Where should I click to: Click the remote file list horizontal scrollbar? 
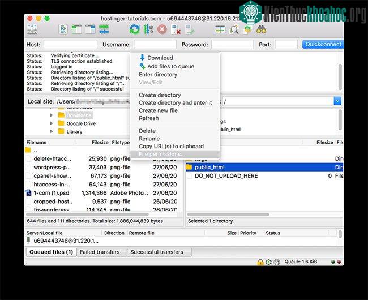228,215
